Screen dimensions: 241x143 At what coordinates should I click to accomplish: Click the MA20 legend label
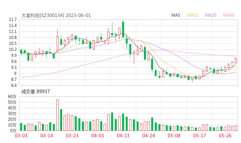(211, 15)
